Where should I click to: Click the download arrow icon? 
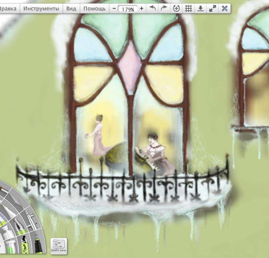tap(201, 9)
